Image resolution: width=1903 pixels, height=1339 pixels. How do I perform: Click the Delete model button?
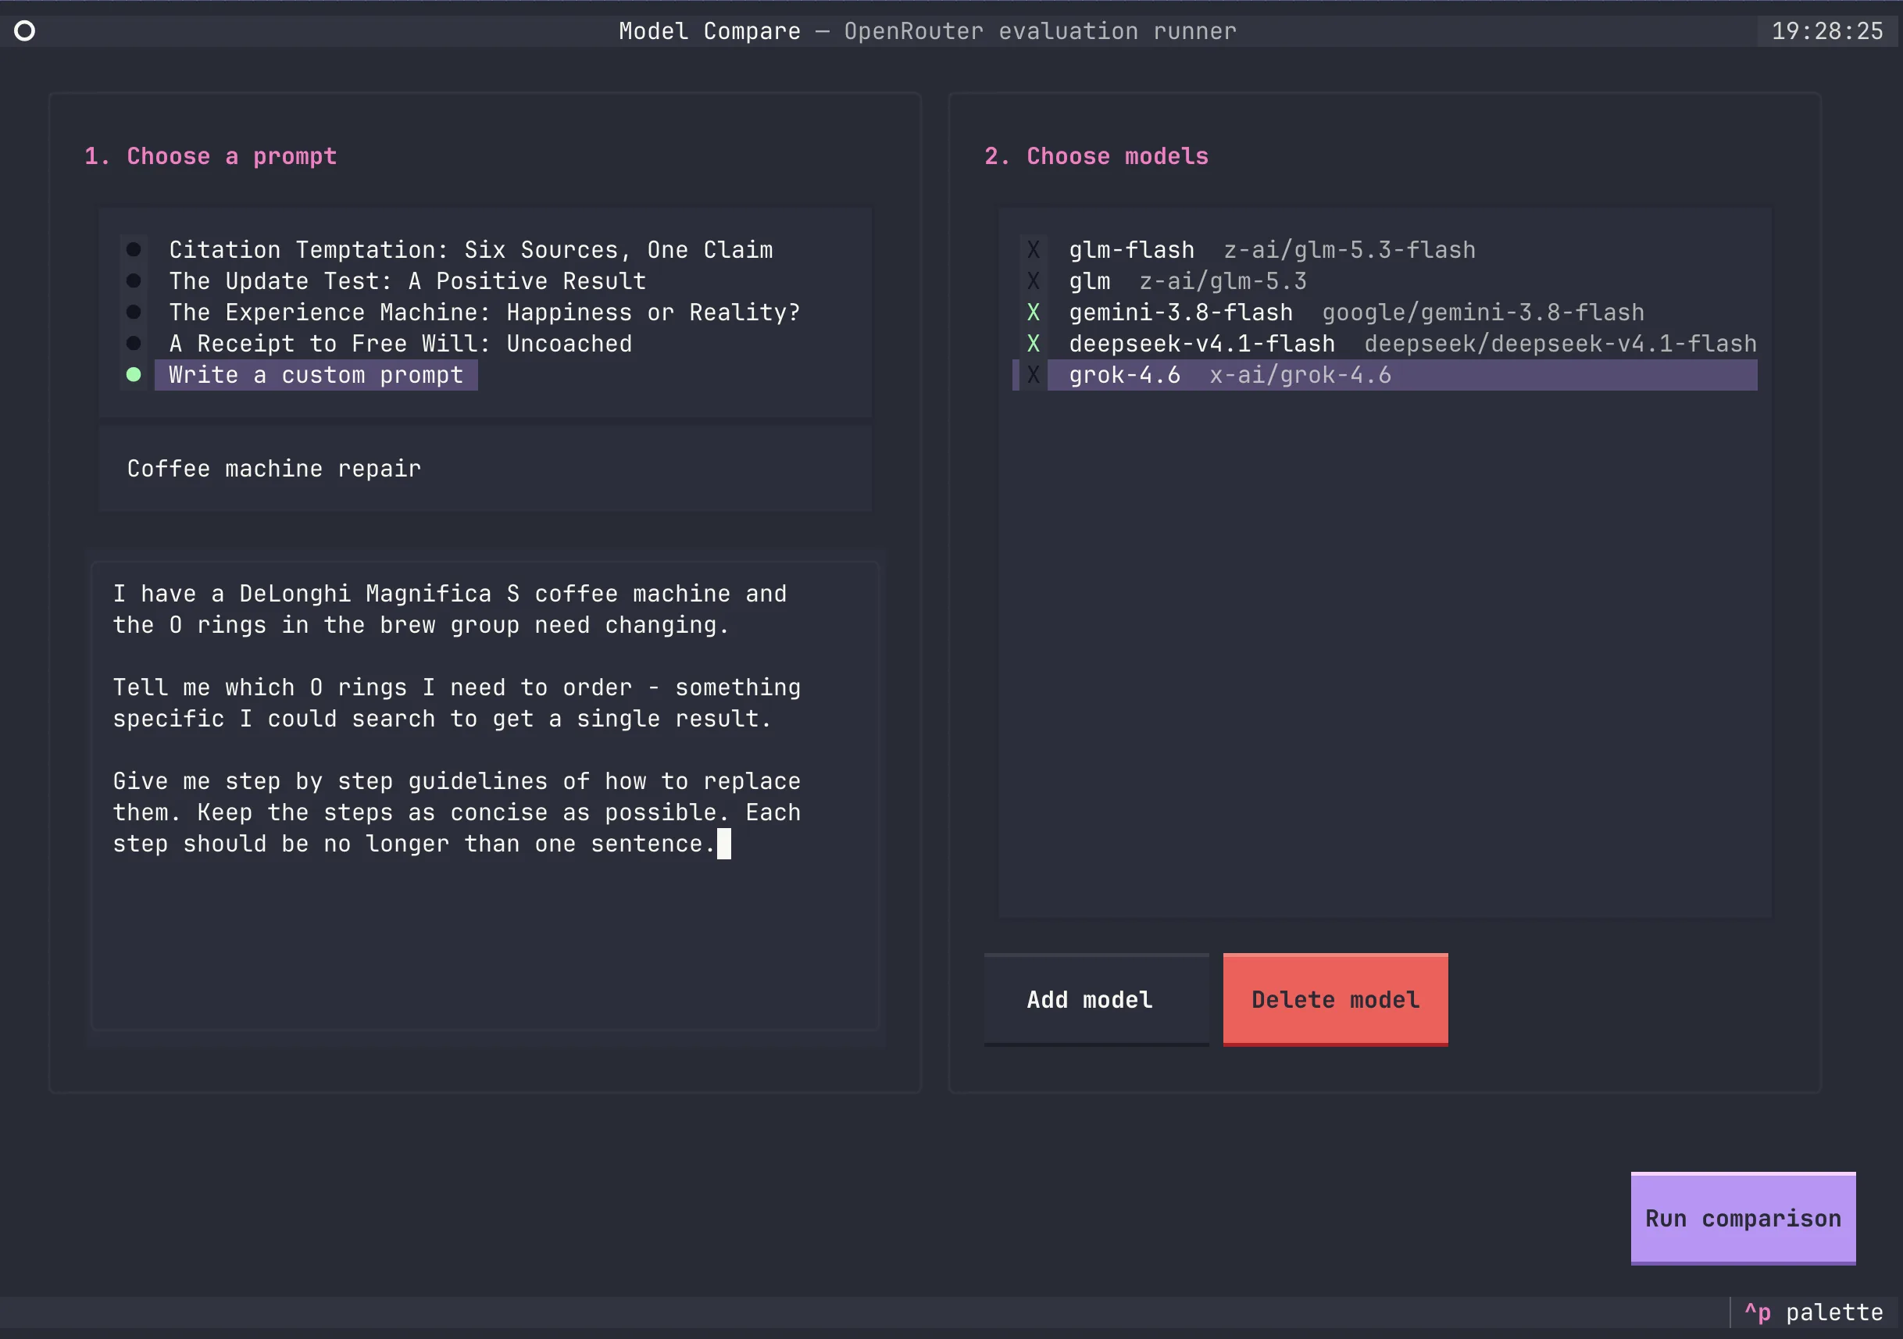[1335, 1000]
